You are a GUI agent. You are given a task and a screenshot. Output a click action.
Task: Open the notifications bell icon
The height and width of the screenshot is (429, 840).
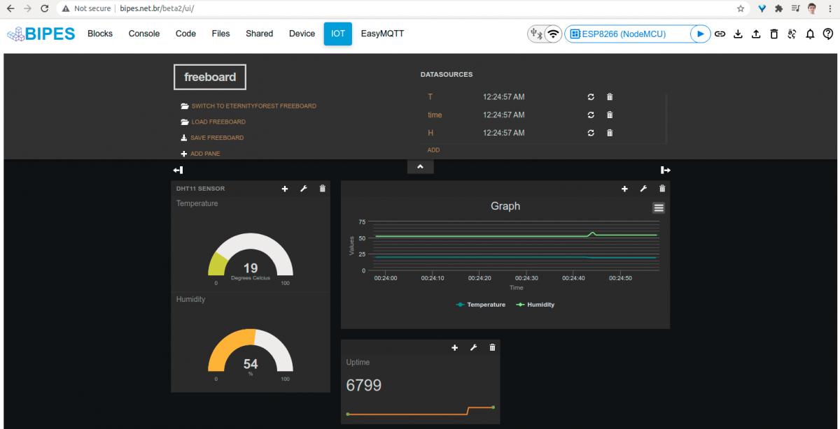pyautogui.click(x=811, y=34)
